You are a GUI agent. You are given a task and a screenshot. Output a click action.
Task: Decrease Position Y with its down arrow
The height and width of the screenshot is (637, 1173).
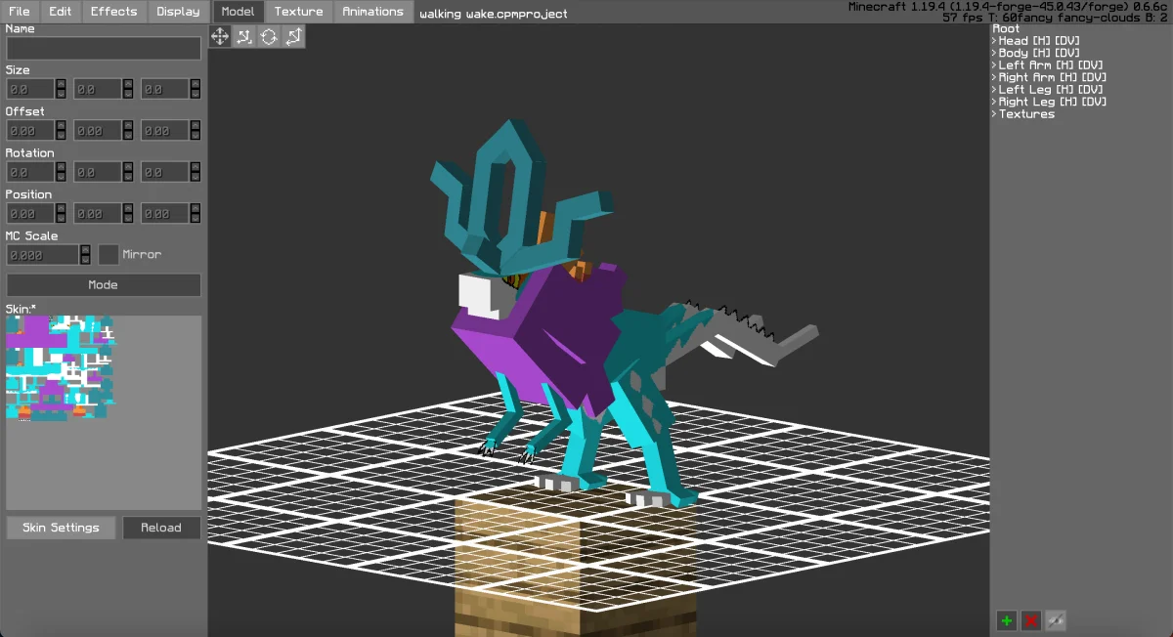(128, 218)
